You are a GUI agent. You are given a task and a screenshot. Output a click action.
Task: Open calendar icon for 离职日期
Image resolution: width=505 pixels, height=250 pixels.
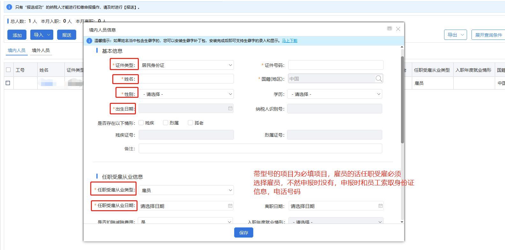pos(380,206)
